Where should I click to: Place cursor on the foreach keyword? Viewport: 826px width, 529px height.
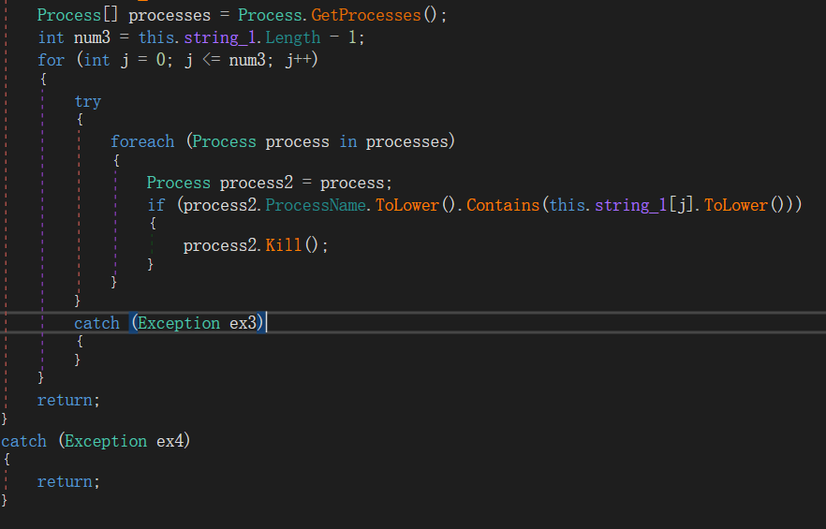tap(142, 141)
